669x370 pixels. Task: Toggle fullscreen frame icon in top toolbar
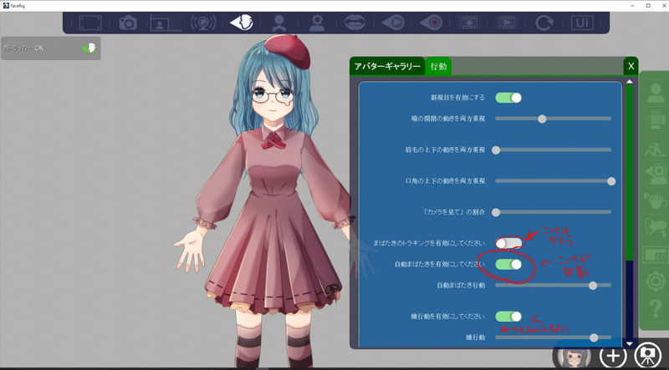(x=90, y=23)
